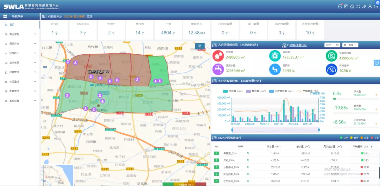Expand the 报表统计 menu chevron
380x186 pixels.
click(35, 53)
